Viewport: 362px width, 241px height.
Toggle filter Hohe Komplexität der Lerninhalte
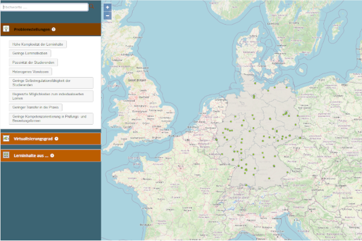(38, 45)
